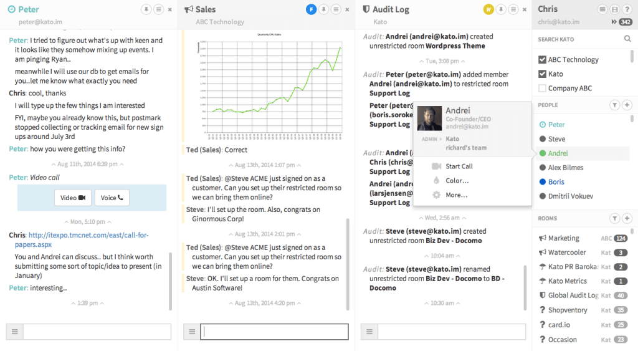This screenshot has height=351, width=638.
Task: Uncheck the Kato organization checkbox
Action: coord(542,74)
